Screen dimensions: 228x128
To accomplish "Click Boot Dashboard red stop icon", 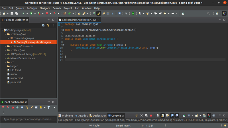I will point(13,107).
